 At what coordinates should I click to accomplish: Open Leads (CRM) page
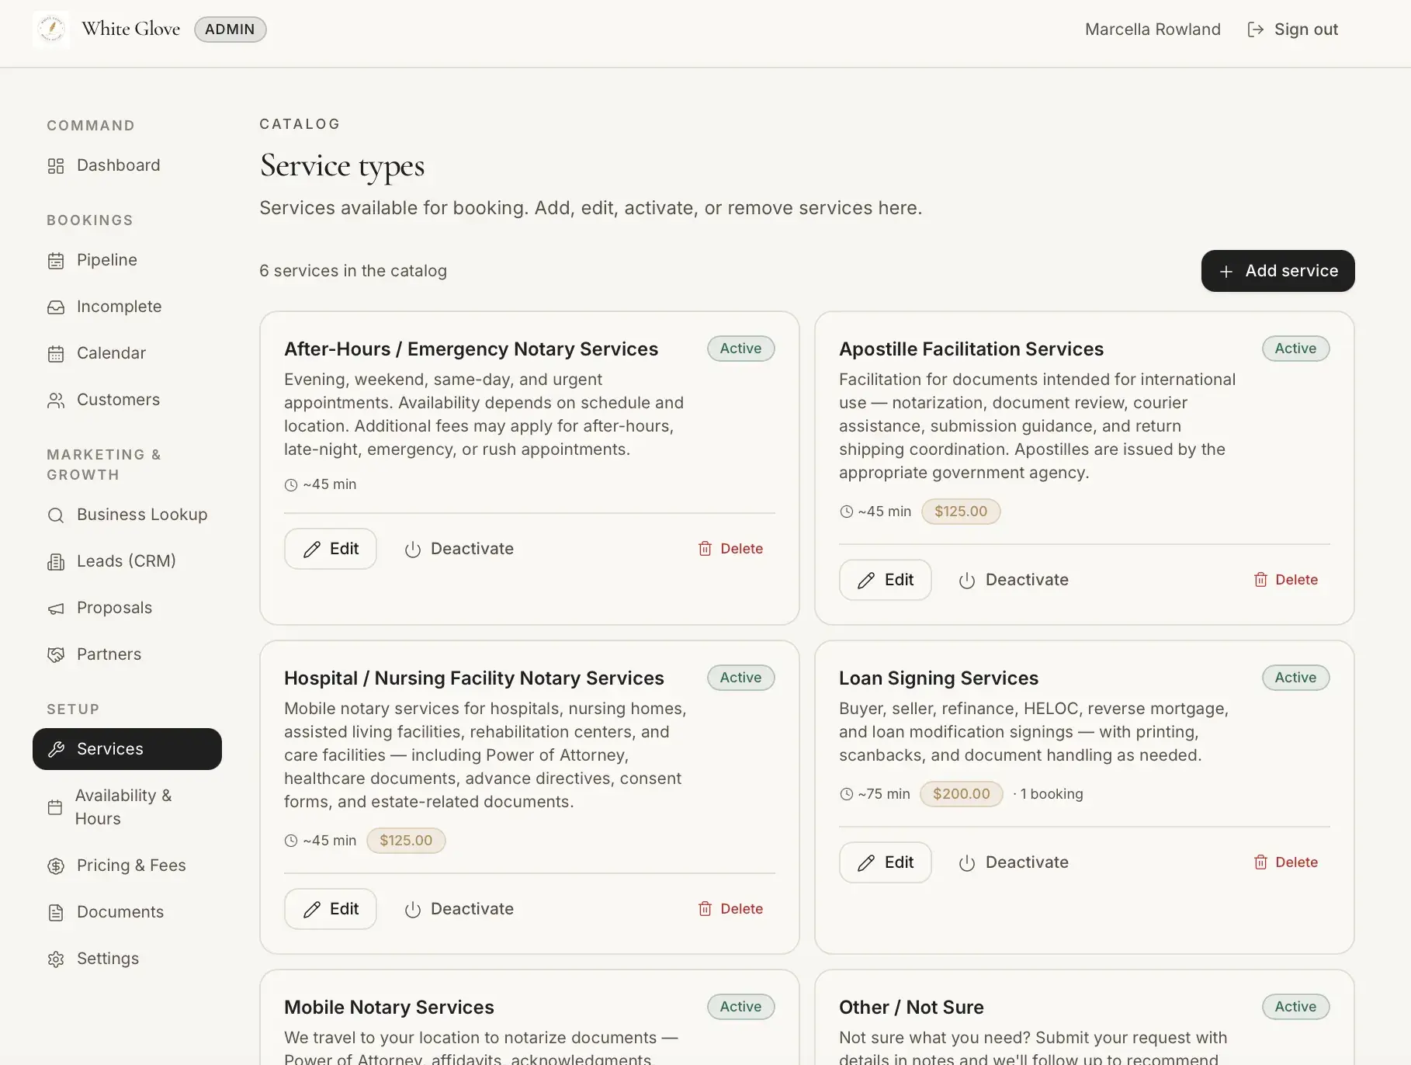(x=127, y=561)
